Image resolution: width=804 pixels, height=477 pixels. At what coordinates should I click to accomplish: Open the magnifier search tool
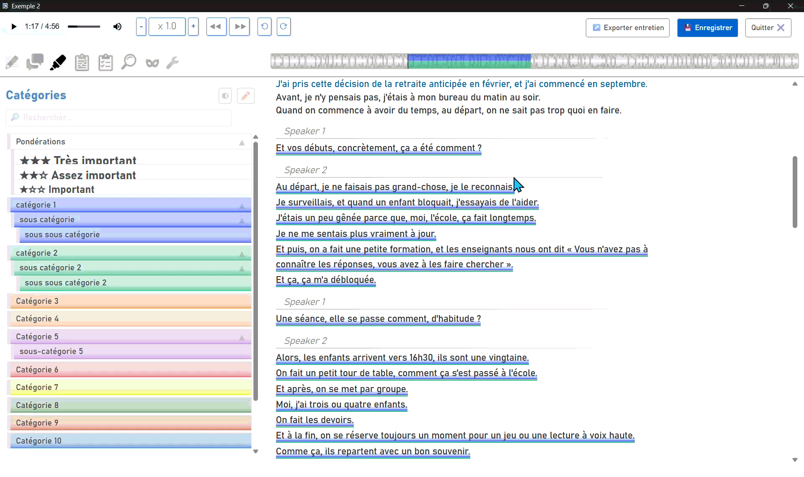pyautogui.click(x=129, y=62)
